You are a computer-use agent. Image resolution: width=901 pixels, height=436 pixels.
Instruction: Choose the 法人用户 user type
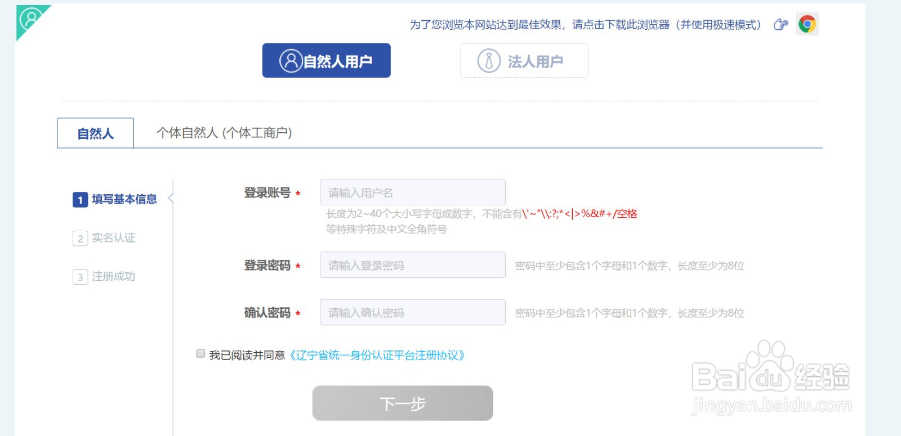tap(524, 61)
